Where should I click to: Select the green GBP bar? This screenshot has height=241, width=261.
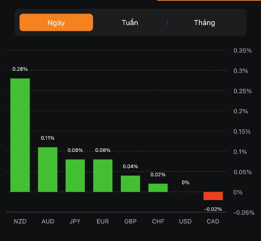tap(130, 184)
